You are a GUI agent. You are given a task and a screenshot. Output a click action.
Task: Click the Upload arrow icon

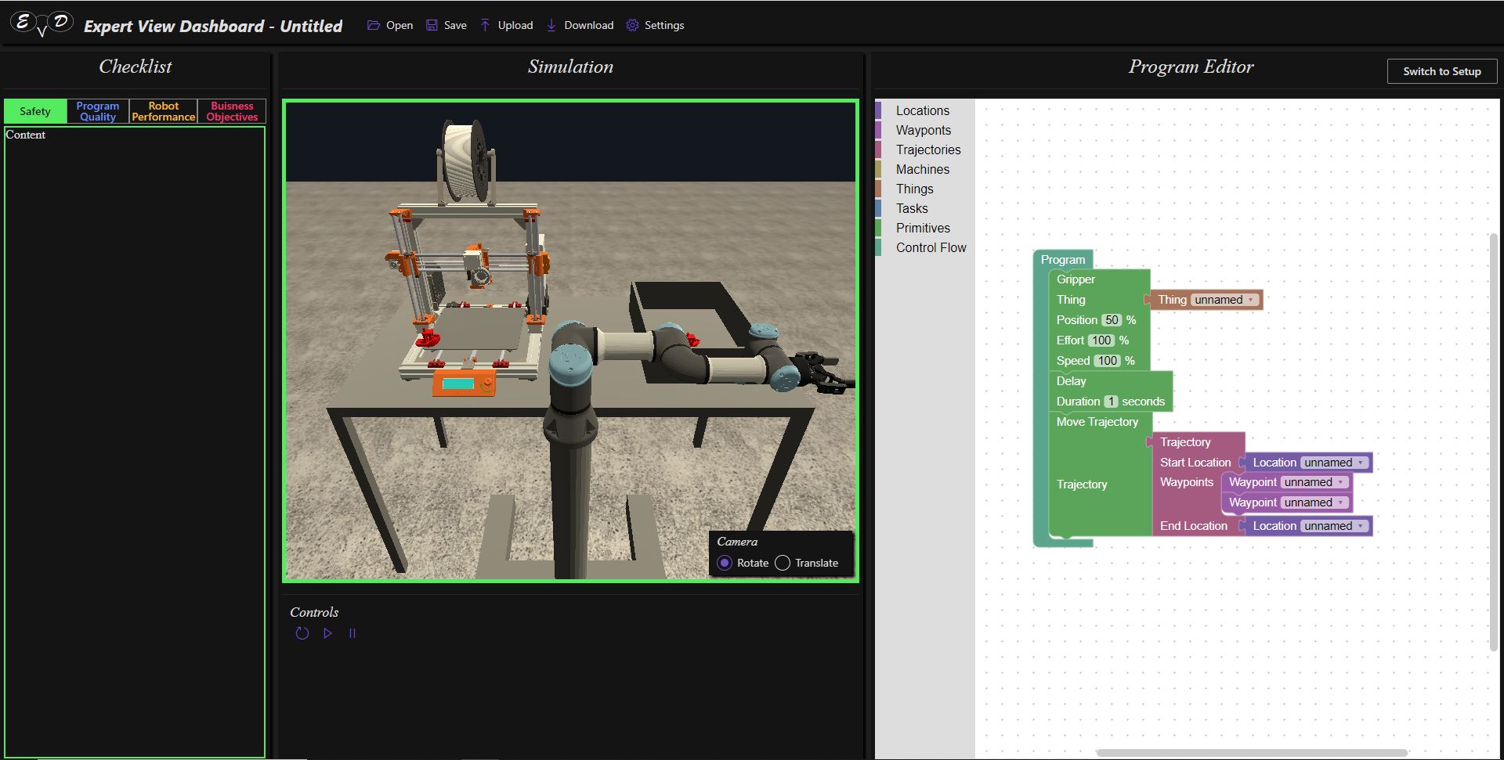point(486,25)
